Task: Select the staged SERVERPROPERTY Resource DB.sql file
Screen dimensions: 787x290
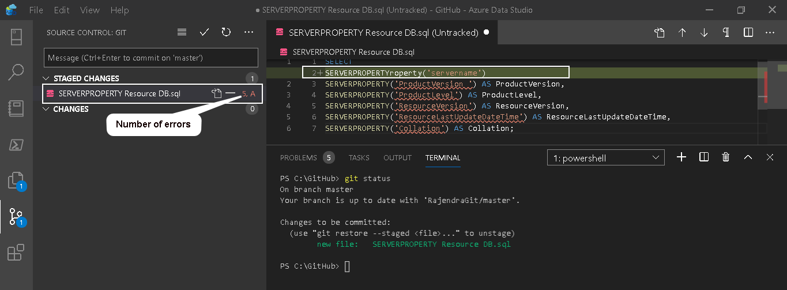Action: click(119, 93)
